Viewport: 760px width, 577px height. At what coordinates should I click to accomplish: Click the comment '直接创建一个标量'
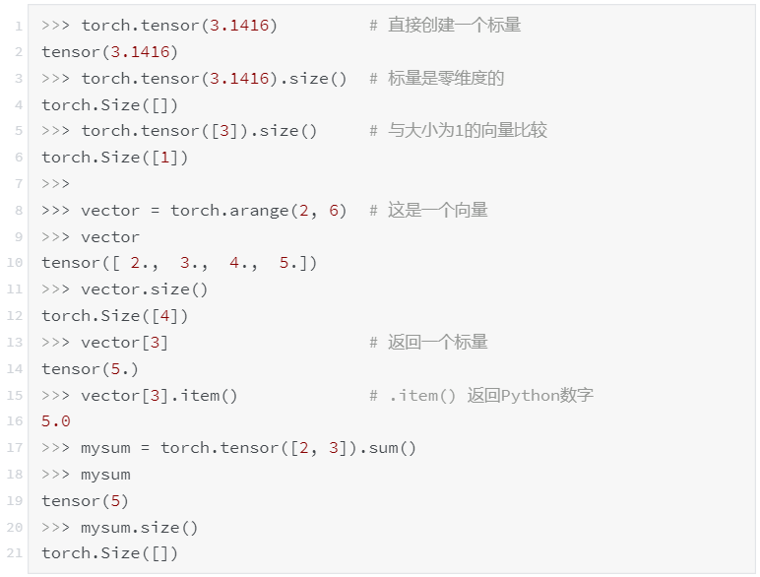tap(445, 26)
